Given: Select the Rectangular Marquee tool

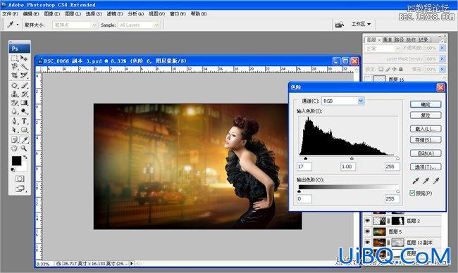Looking at the screenshot, I should tap(14, 58).
